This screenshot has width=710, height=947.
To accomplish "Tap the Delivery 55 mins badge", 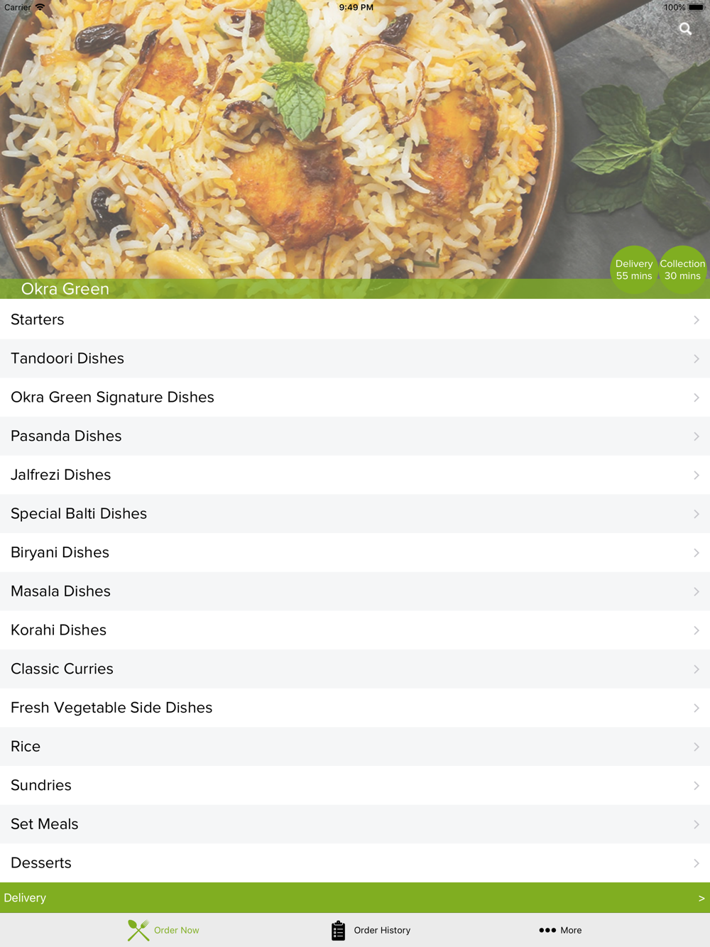I will (x=634, y=270).
